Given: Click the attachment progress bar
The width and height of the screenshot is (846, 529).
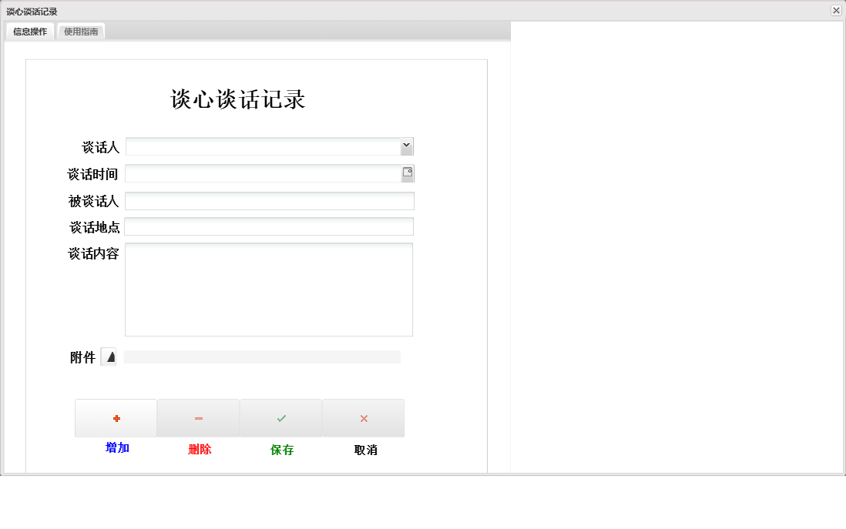Looking at the screenshot, I should coord(262,357).
